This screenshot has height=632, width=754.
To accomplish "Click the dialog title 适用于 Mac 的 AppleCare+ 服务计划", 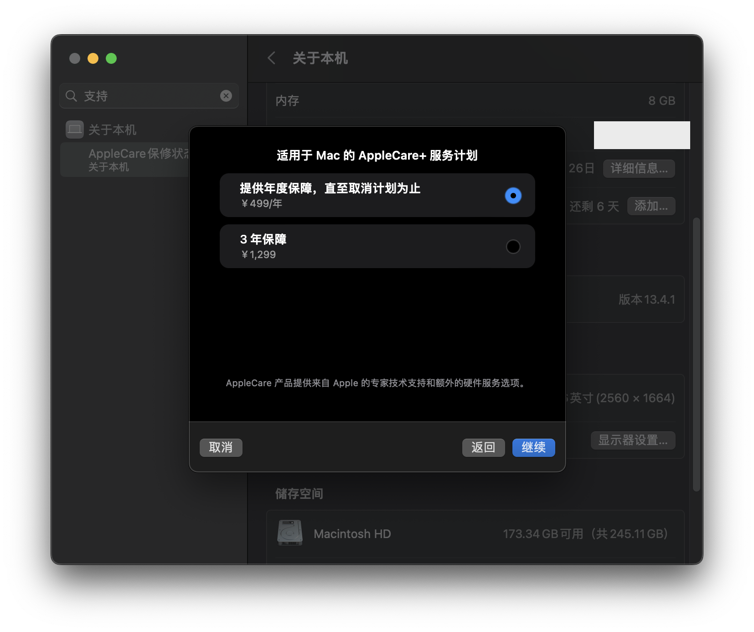I will pyautogui.click(x=377, y=155).
